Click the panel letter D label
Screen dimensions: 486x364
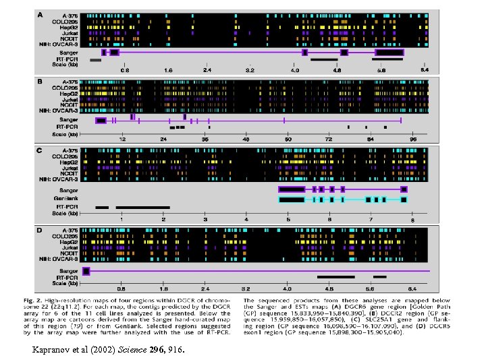pyautogui.click(x=39, y=231)
